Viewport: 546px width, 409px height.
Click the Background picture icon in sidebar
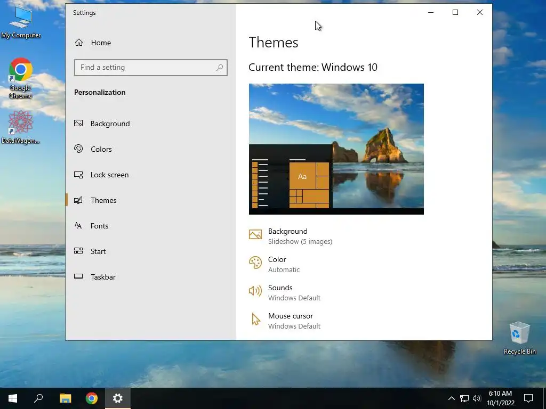click(78, 123)
